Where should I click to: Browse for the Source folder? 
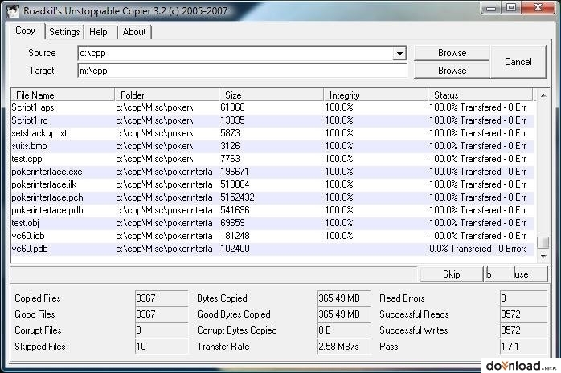452,53
